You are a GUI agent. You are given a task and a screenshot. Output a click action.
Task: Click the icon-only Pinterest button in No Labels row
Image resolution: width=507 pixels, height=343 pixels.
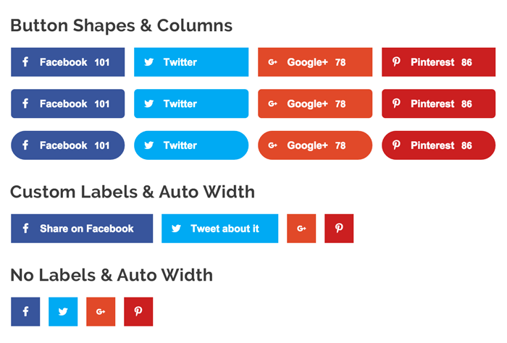click(x=138, y=312)
